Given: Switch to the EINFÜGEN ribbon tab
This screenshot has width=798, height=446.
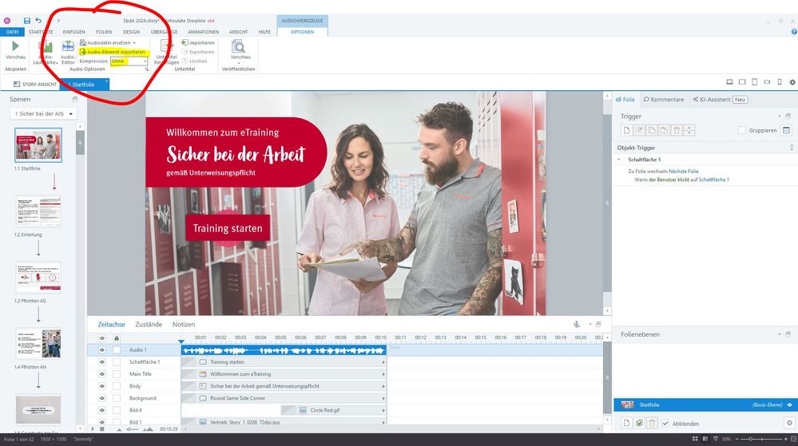Looking at the screenshot, I should (73, 32).
